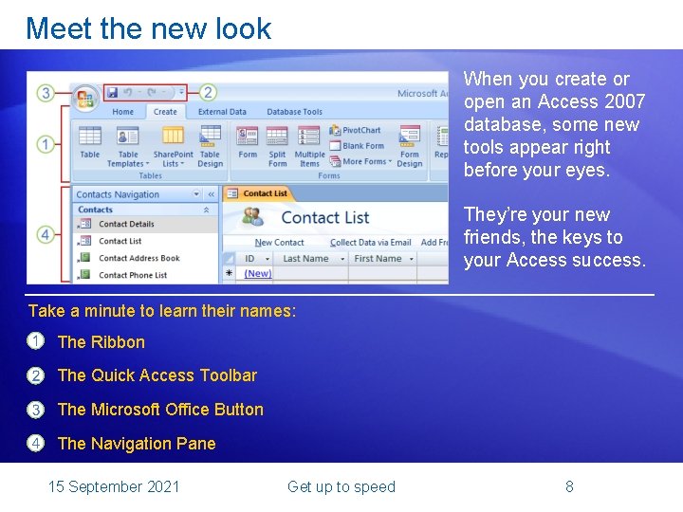Click the new-row asterisk record selector
This screenshot has height=512, width=683.
pyautogui.click(x=229, y=273)
